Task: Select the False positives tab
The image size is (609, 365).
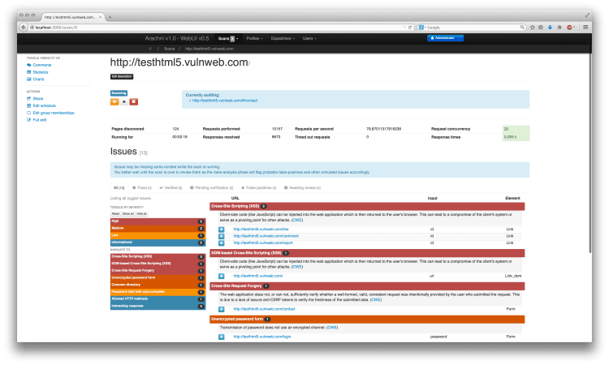Action: coord(259,187)
